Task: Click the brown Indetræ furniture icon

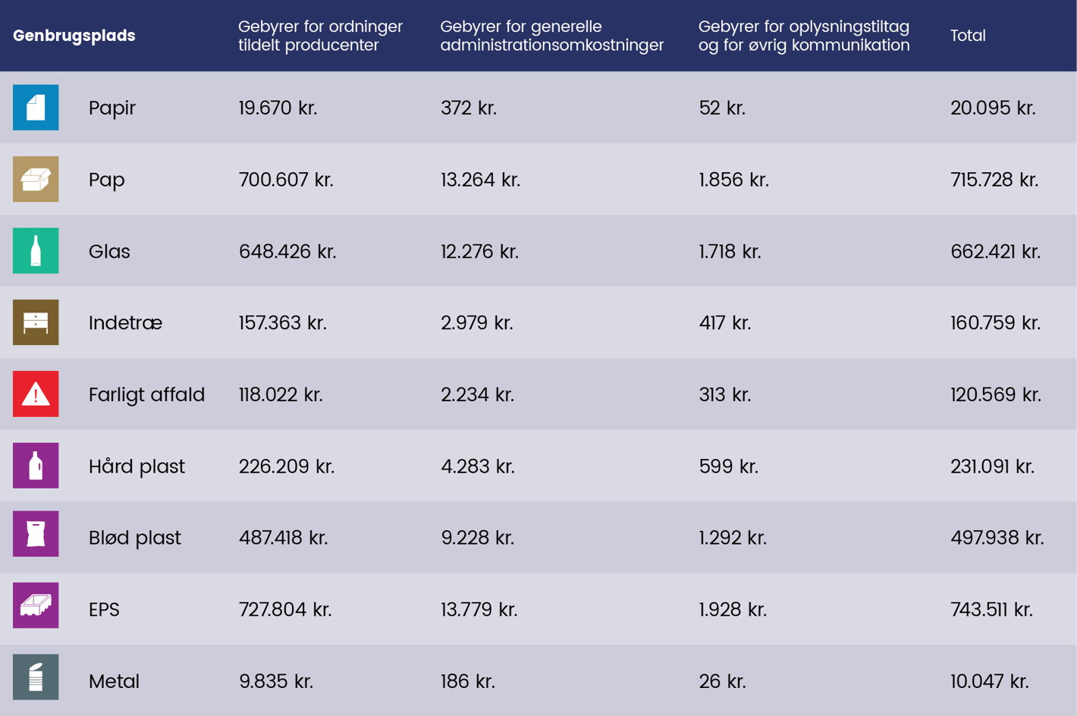Action: [36, 322]
